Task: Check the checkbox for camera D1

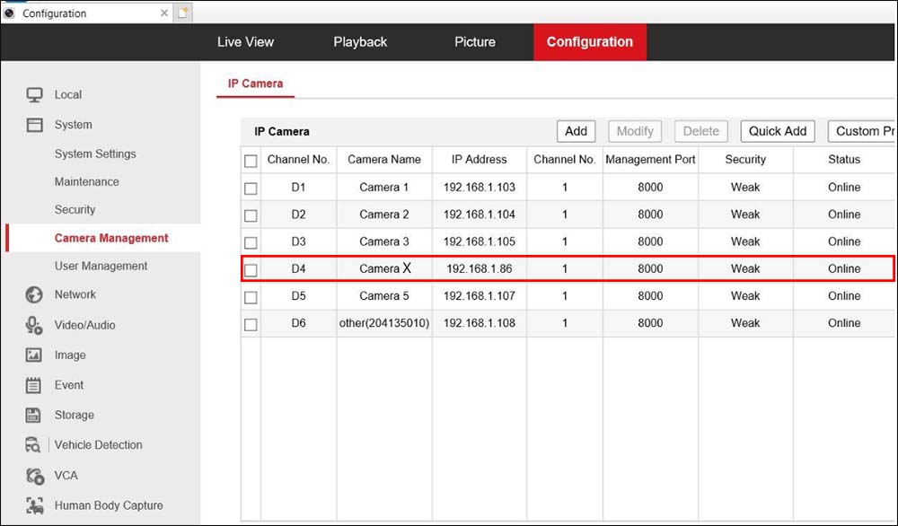Action: pos(251,187)
